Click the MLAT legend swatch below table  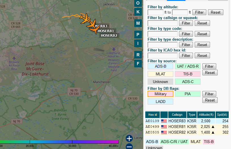pyautogui.click(x=196, y=142)
